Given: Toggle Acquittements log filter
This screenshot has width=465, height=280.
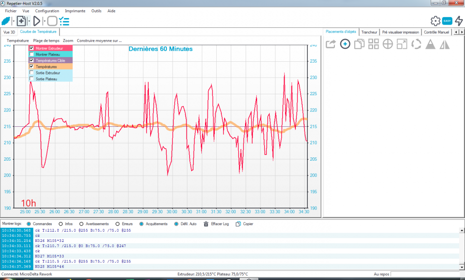Looking at the screenshot, I should (x=141, y=224).
